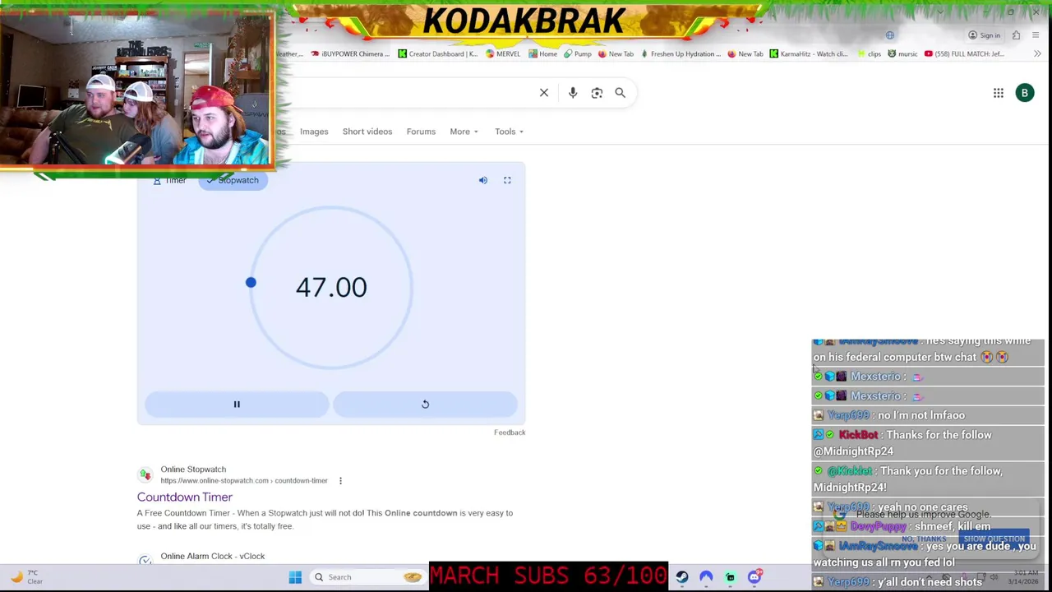Open the Google account avatar B

1025,93
